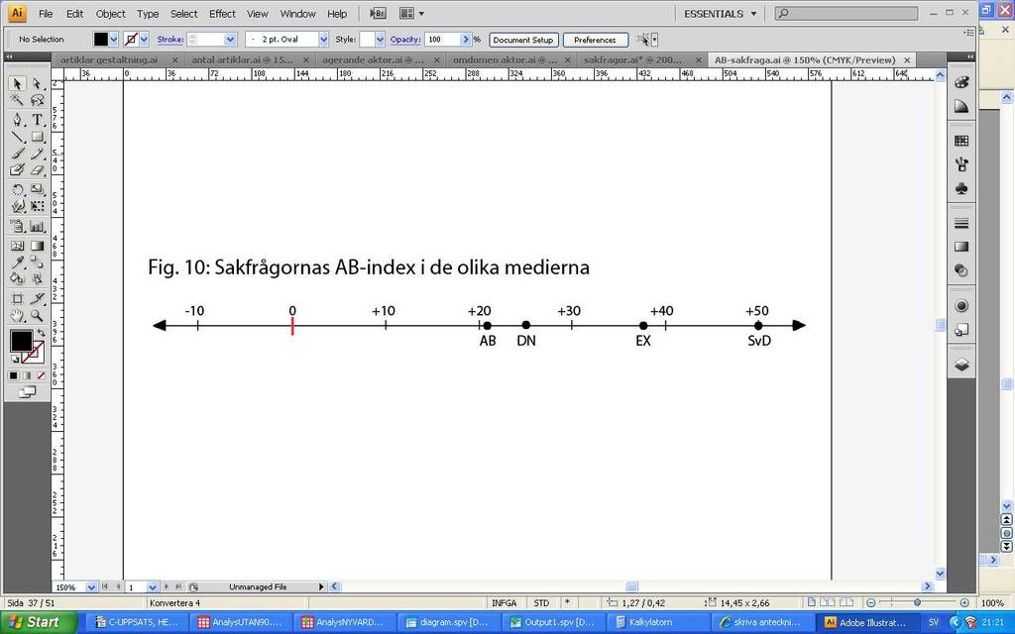Screen dimensions: 1015x634
Task: Open the stroke color dropdown in control bar
Action: tap(144, 40)
